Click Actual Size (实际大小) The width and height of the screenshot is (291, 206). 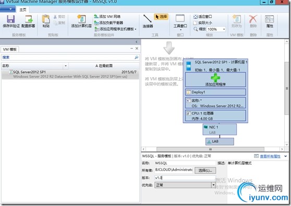[203, 23]
